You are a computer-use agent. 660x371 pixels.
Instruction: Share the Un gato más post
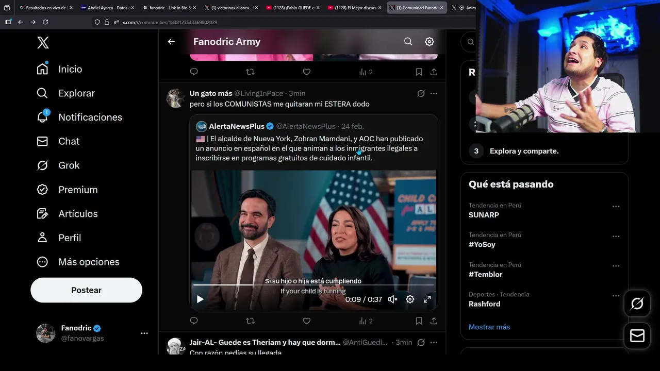coord(434,321)
